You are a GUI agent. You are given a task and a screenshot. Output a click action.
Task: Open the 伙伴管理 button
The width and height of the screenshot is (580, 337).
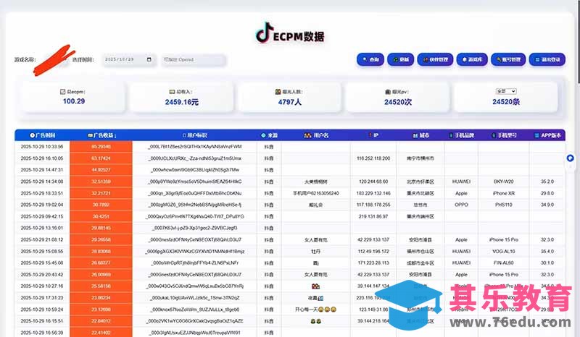click(435, 59)
